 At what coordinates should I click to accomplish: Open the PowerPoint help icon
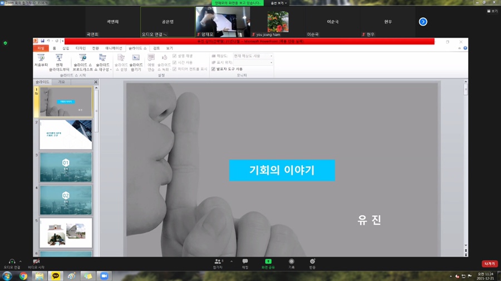coord(465,48)
